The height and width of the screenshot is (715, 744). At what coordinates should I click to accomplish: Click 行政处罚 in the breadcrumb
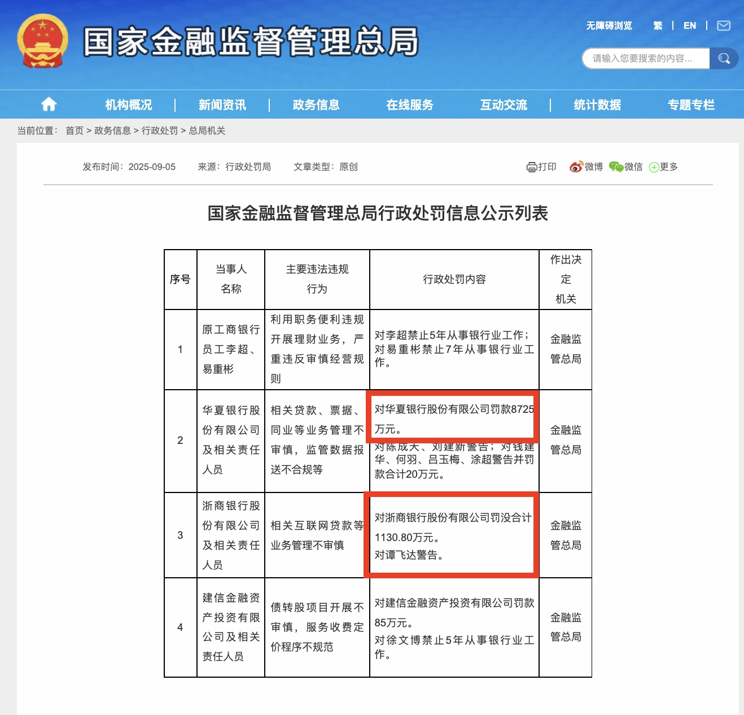point(160,130)
